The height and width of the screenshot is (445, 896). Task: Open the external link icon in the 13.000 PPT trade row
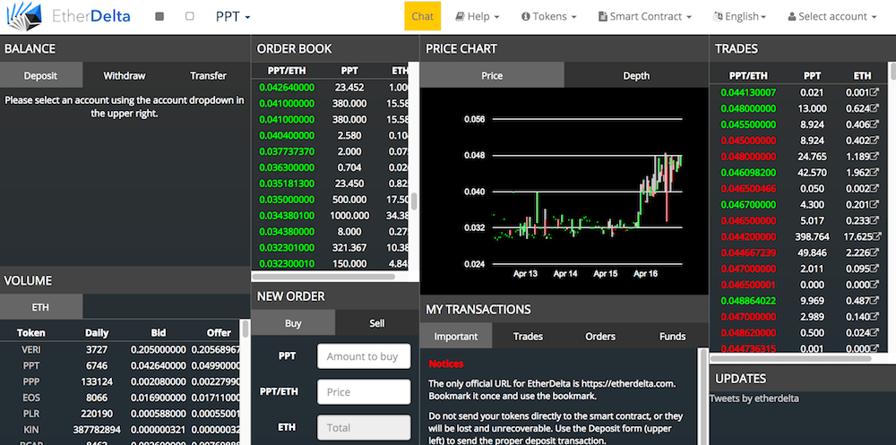click(873, 108)
